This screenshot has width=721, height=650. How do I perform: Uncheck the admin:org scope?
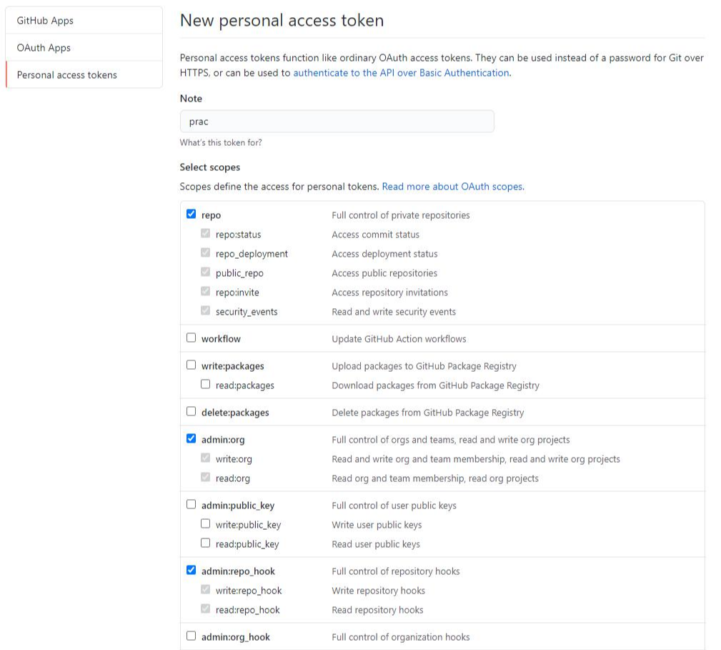tap(191, 438)
